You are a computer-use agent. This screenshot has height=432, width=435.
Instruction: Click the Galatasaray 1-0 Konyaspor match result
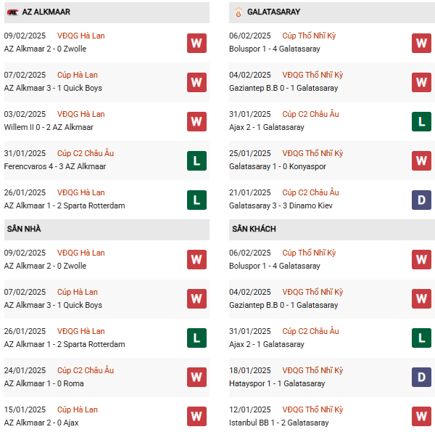[278, 166]
